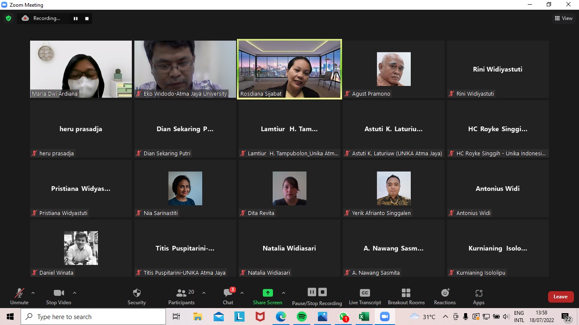Select Lamtiur H. Tampubolon name label
The image size is (579, 325).
tap(293, 154)
